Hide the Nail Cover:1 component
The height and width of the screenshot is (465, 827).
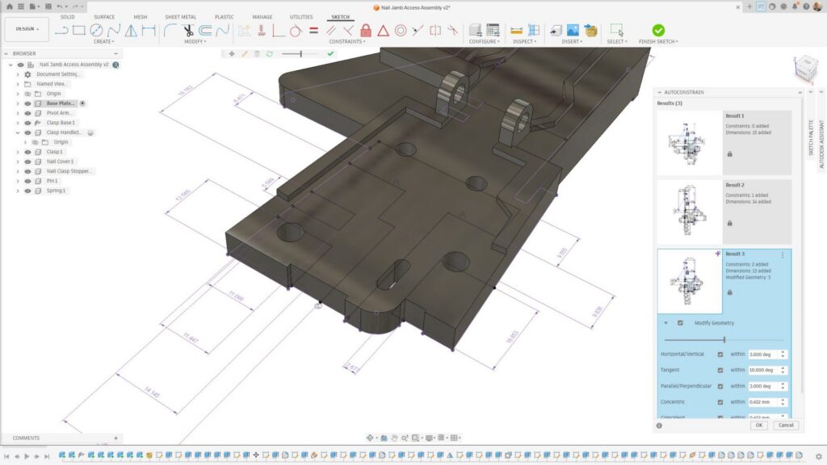tap(28, 161)
